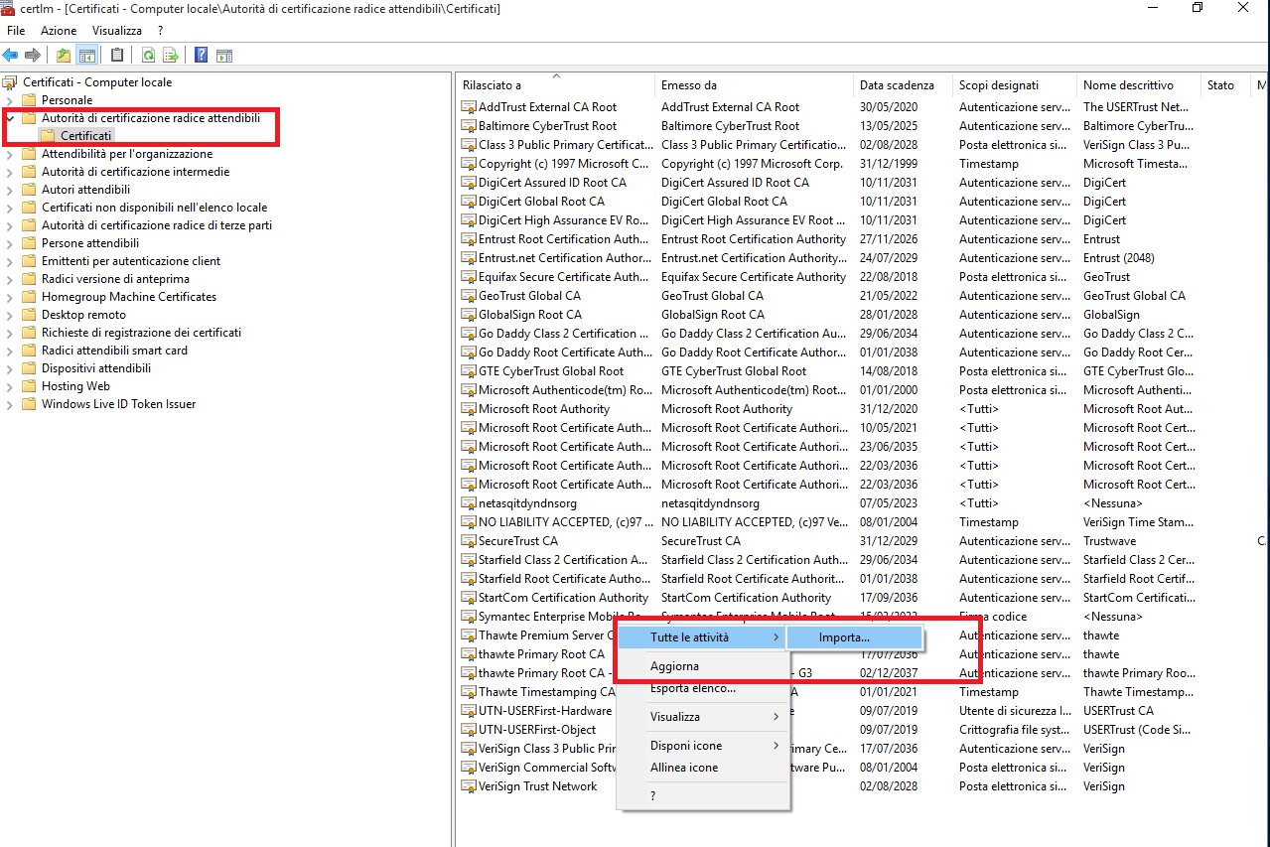
Task: Click the GeoTrust Global CA certificate icon
Action: (x=469, y=296)
